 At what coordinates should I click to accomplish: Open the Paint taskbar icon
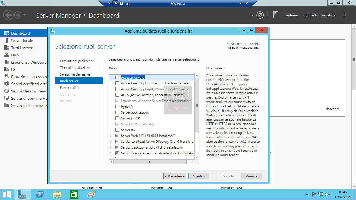pyautogui.click(x=91, y=194)
